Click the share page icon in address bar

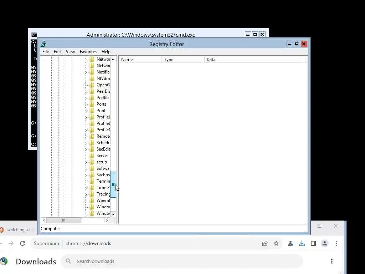[x=265, y=243]
